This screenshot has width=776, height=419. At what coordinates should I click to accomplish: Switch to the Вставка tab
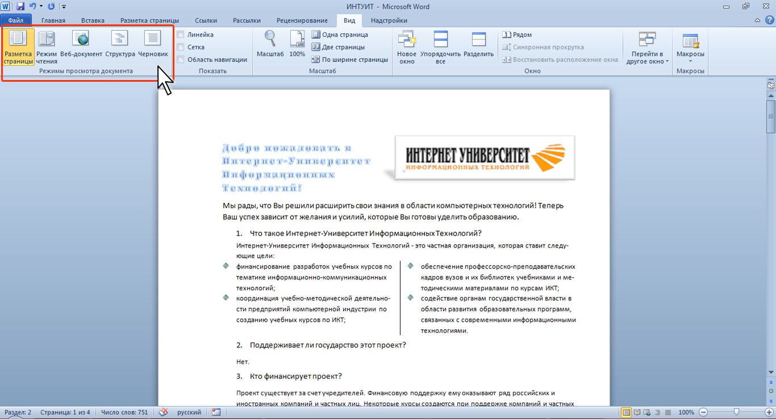[93, 20]
